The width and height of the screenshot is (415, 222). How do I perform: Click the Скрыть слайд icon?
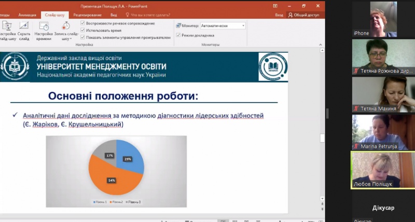(x=24, y=26)
